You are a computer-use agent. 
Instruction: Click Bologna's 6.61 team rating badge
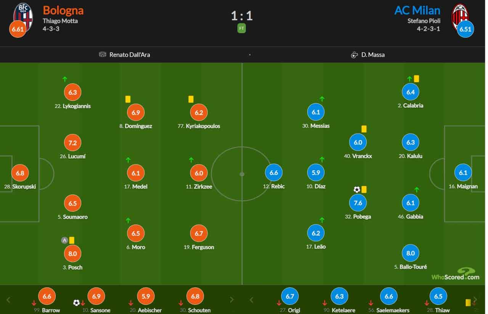18,29
